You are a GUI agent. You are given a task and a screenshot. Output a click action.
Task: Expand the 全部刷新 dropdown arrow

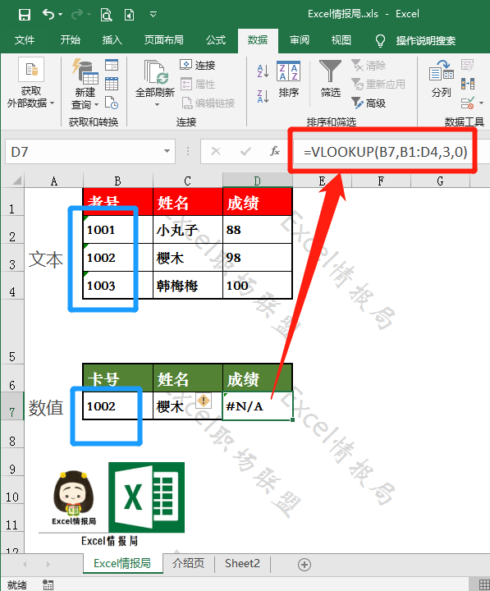coord(157,105)
